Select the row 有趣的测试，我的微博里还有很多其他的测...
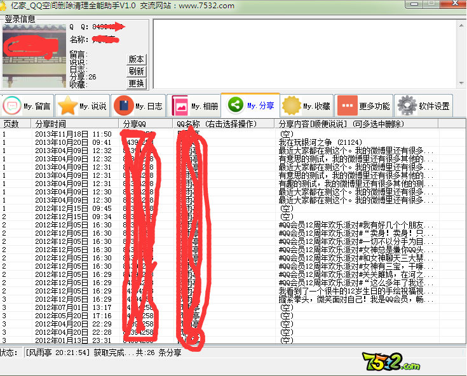The width and height of the screenshot is (467, 376). coord(233,184)
